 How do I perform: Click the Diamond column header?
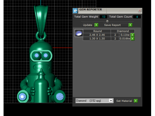point(123,31)
